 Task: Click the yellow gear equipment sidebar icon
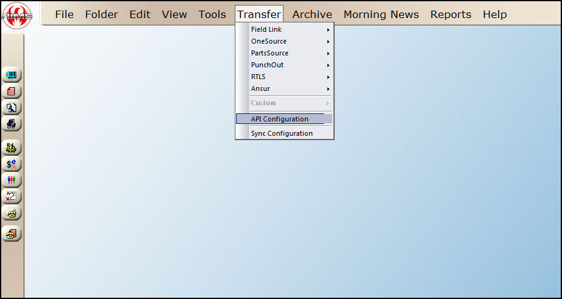click(12, 148)
